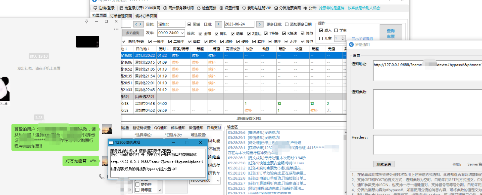This screenshot has width=482, height=195.
Task: Click 检查更新 refresh icon
Action: click(199, 8)
